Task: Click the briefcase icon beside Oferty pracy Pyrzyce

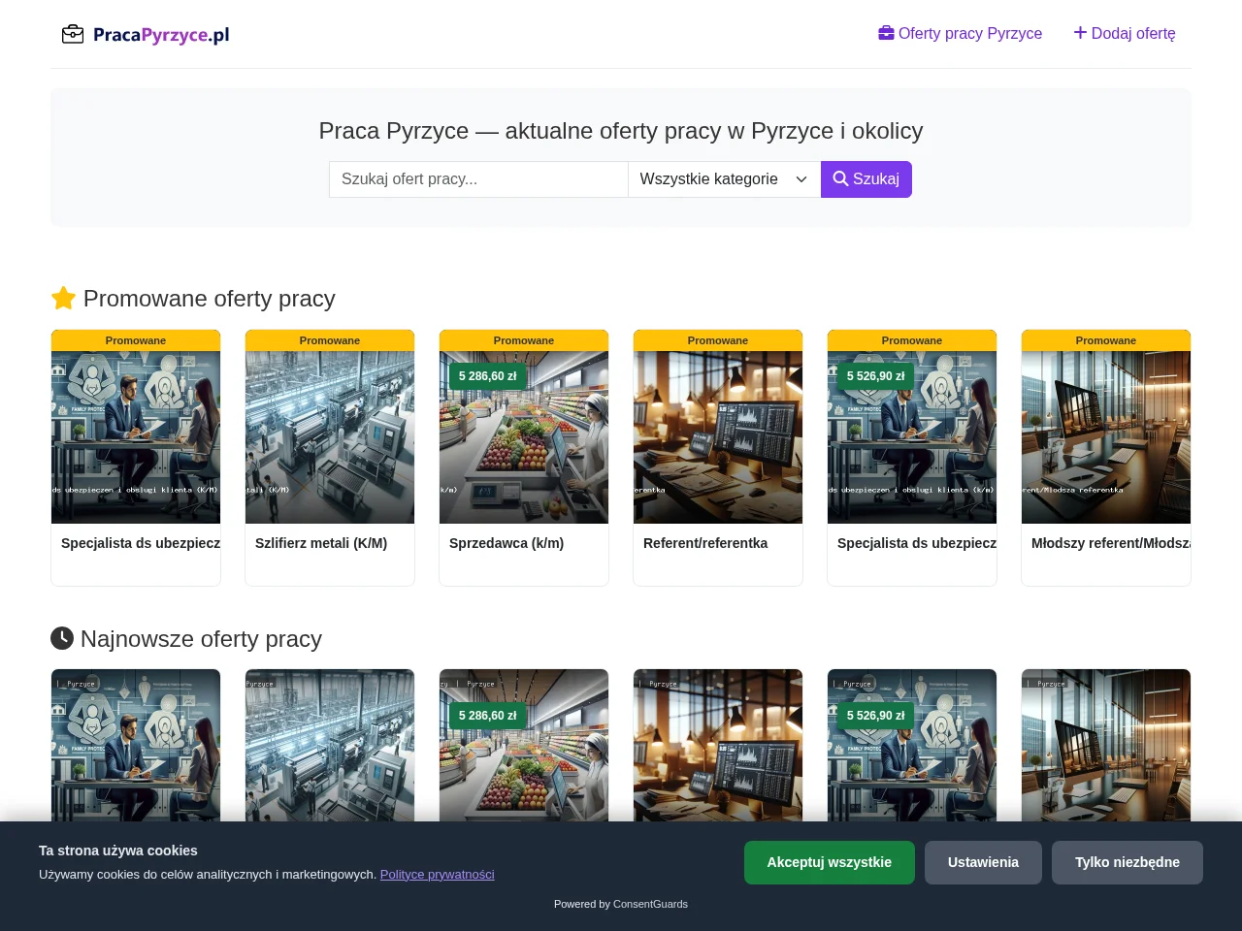Action: (x=886, y=33)
